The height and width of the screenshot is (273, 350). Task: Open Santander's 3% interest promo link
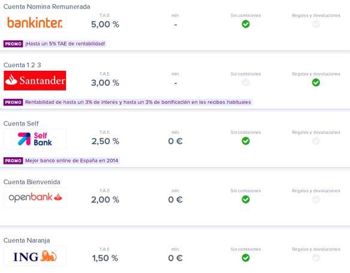click(x=138, y=103)
